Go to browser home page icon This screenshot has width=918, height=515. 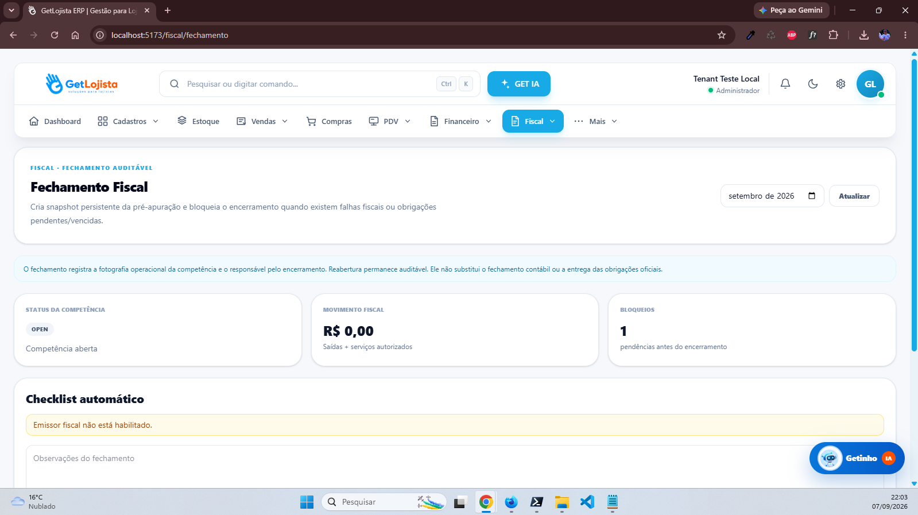[75, 35]
